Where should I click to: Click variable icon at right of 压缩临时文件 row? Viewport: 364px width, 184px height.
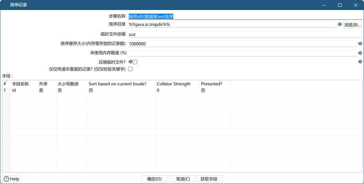[360, 62]
